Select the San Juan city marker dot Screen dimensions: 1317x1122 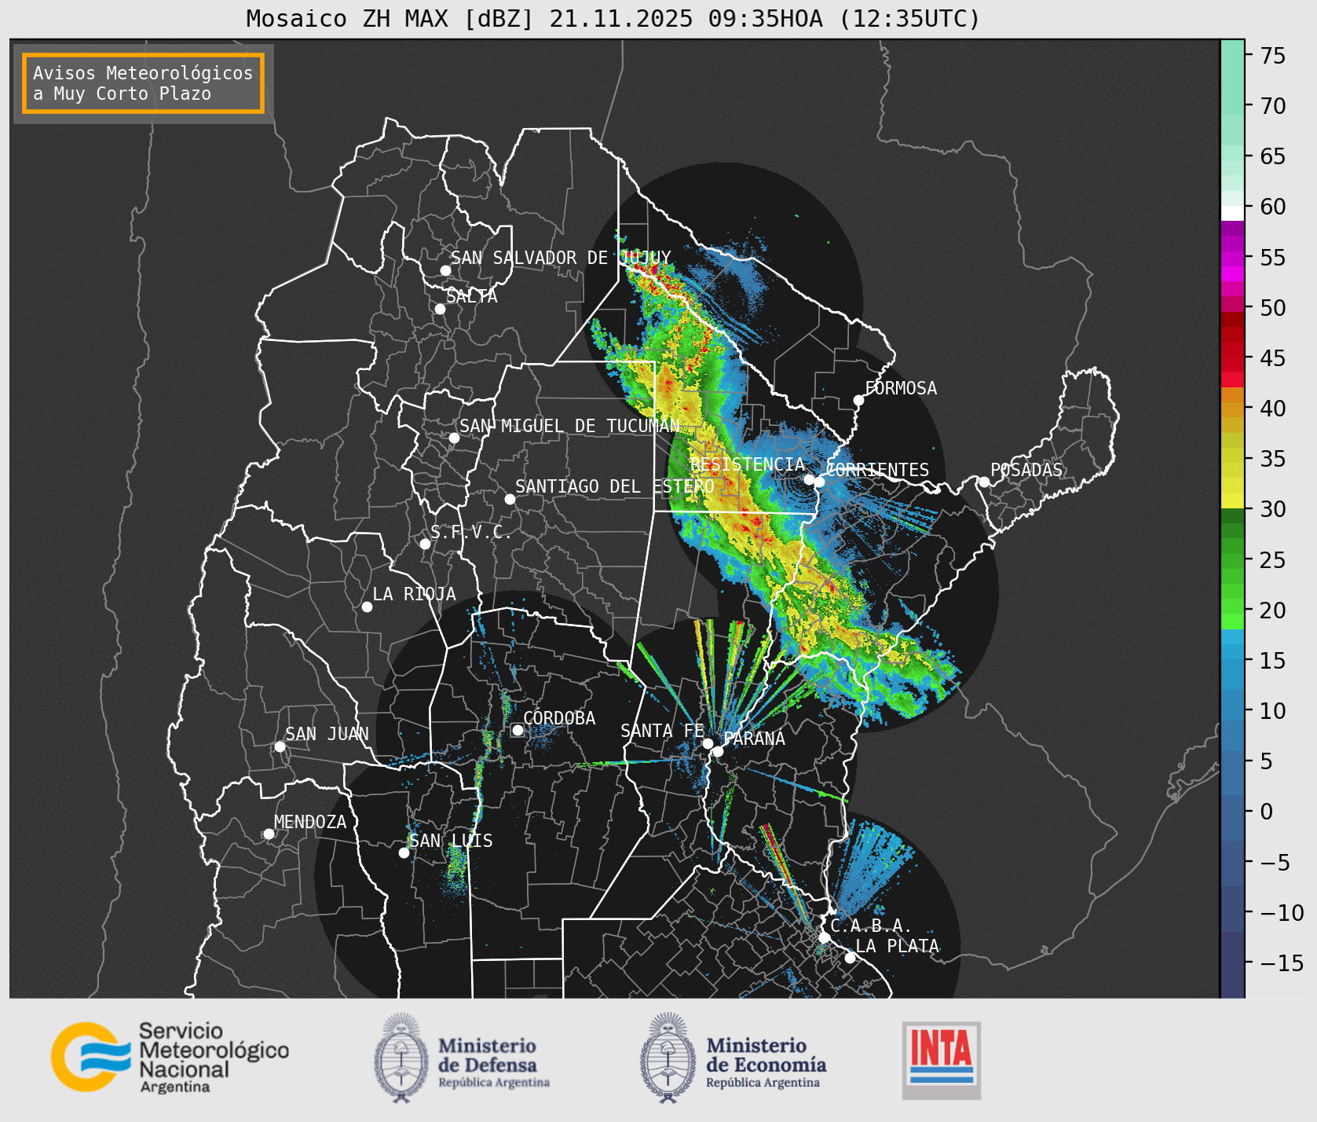pyautogui.click(x=280, y=746)
